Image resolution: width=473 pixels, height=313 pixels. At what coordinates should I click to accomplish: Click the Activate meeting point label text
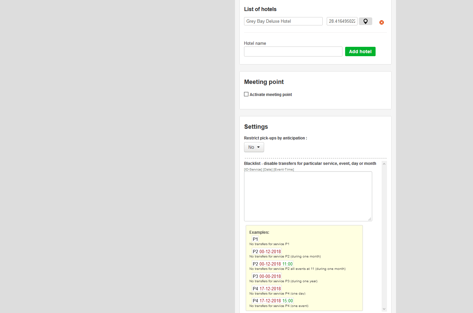(270, 95)
